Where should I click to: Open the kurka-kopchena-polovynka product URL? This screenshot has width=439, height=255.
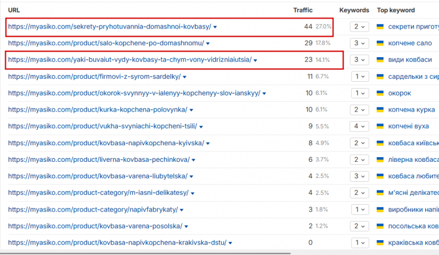(x=98, y=109)
